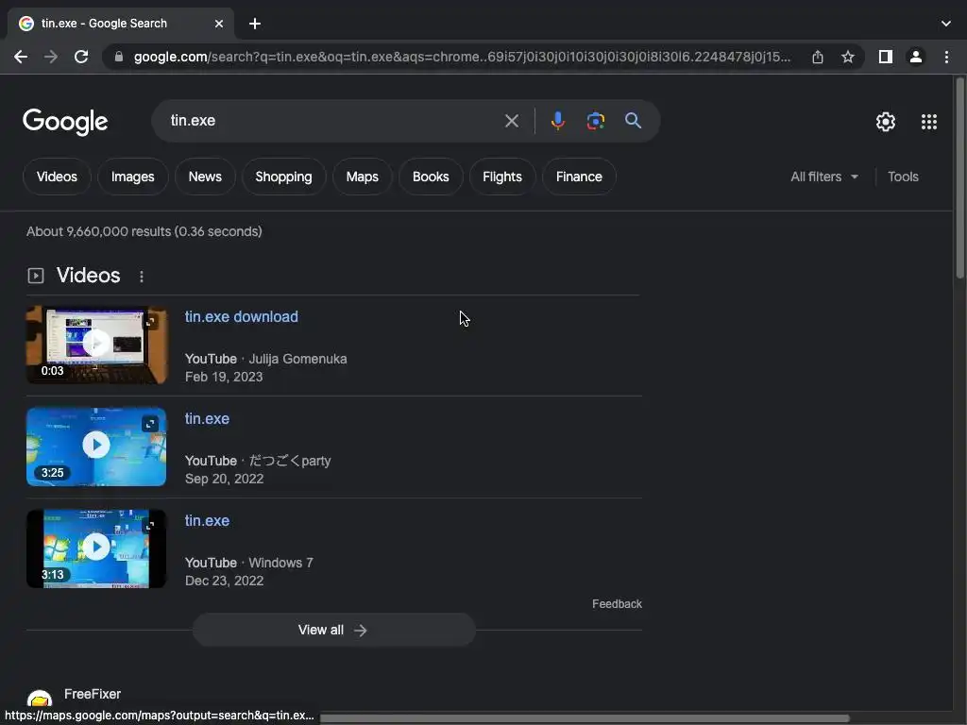The height and width of the screenshot is (725, 967).
Task: Open search Tools
Action: [x=903, y=177]
